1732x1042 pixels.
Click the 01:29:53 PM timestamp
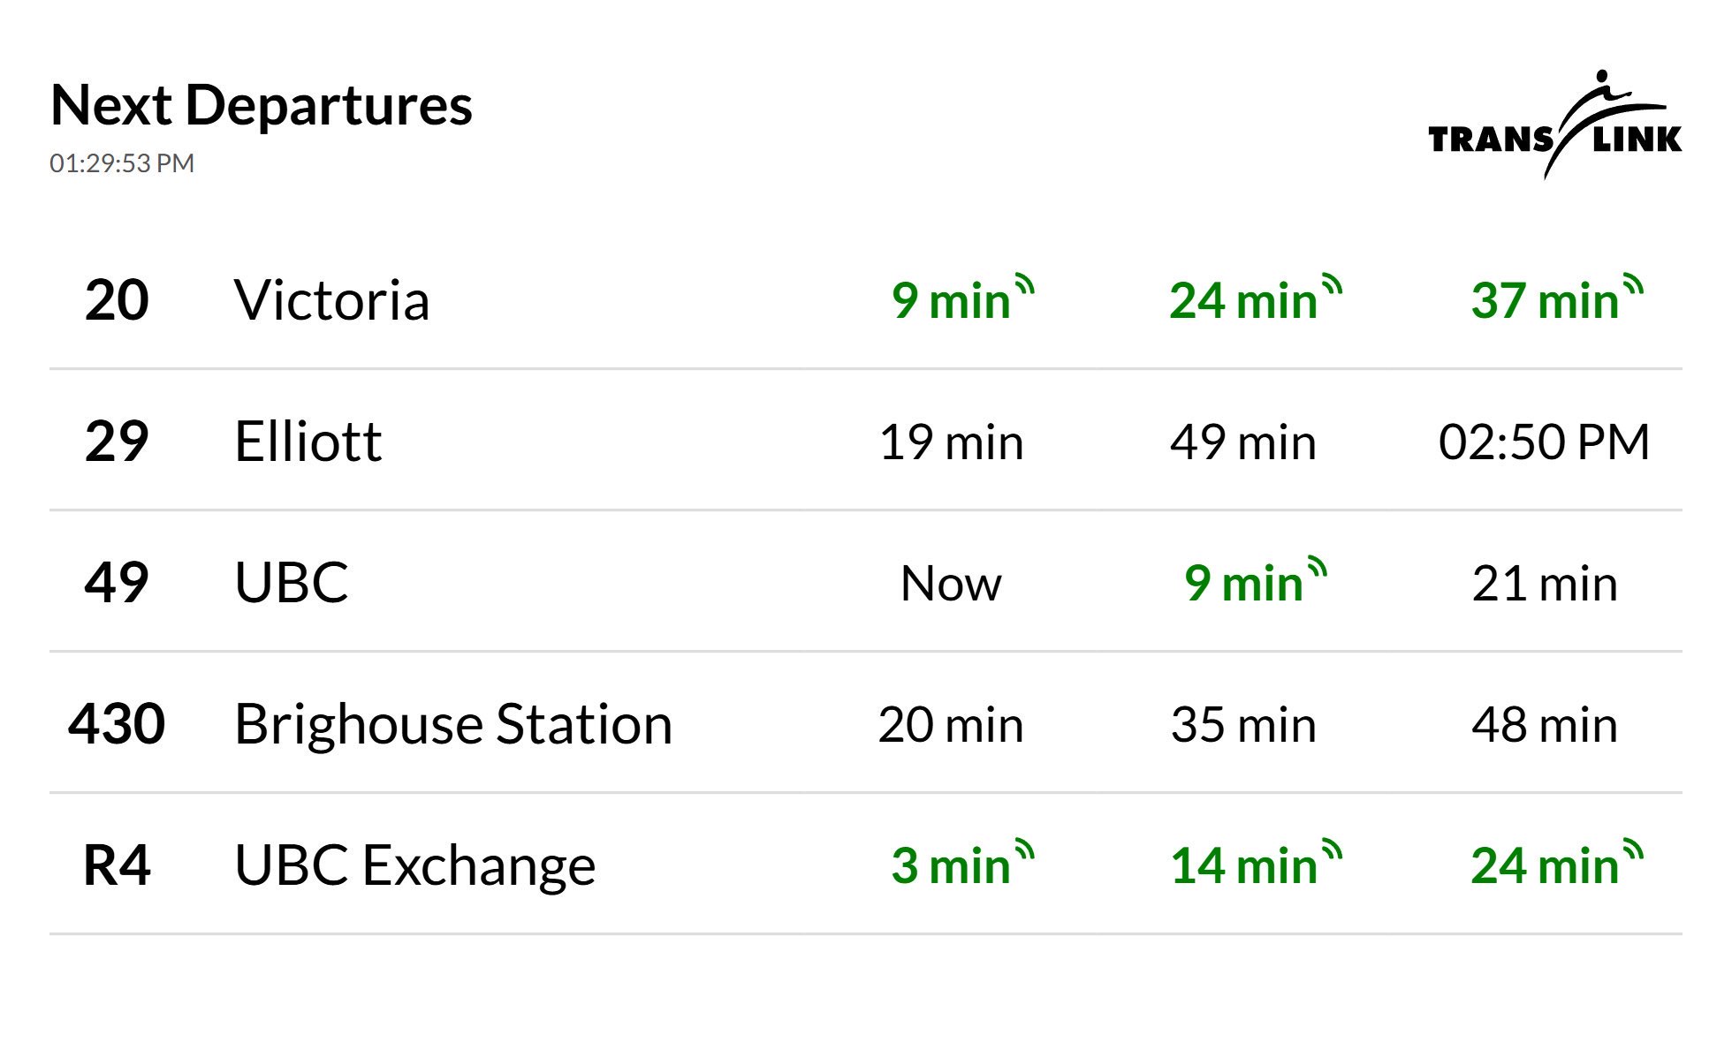point(122,163)
